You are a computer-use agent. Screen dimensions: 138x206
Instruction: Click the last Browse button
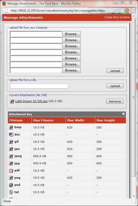point(72,70)
